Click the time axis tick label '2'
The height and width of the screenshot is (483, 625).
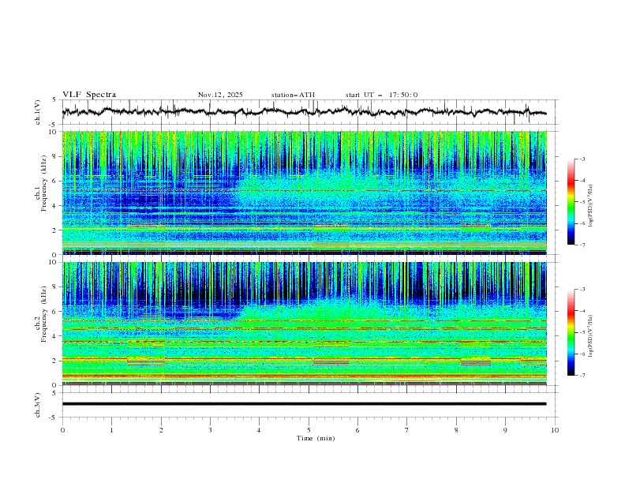(161, 430)
